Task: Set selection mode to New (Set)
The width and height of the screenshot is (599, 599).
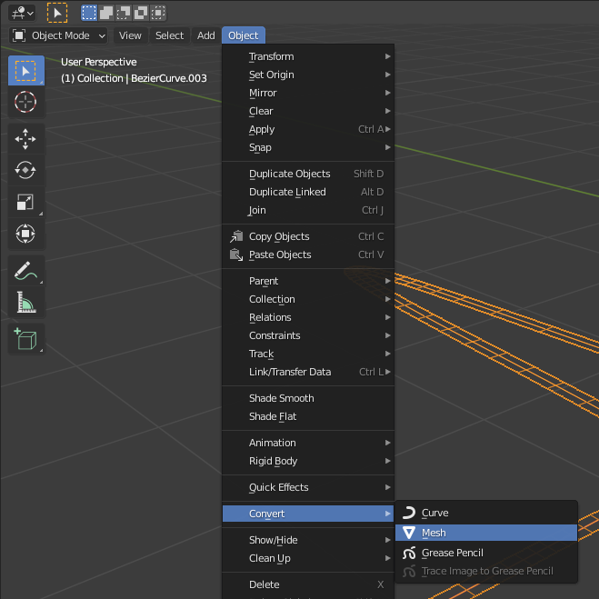Action: (x=89, y=13)
